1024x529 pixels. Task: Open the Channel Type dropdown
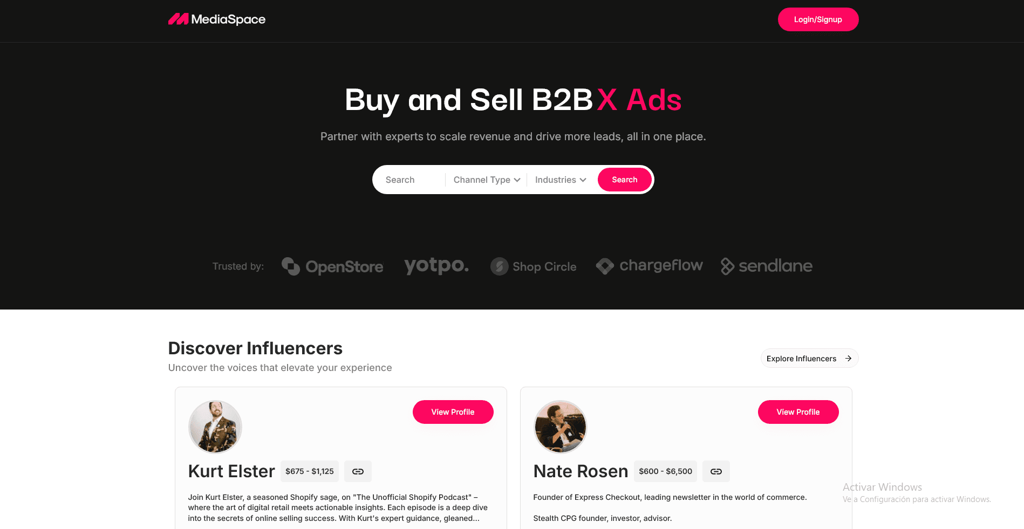pyautogui.click(x=487, y=180)
